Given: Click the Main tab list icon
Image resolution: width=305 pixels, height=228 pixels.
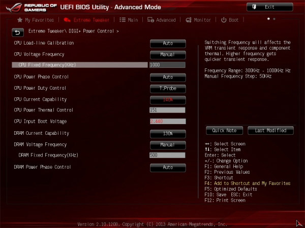Looking at the screenshot, I should coord(123,20).
